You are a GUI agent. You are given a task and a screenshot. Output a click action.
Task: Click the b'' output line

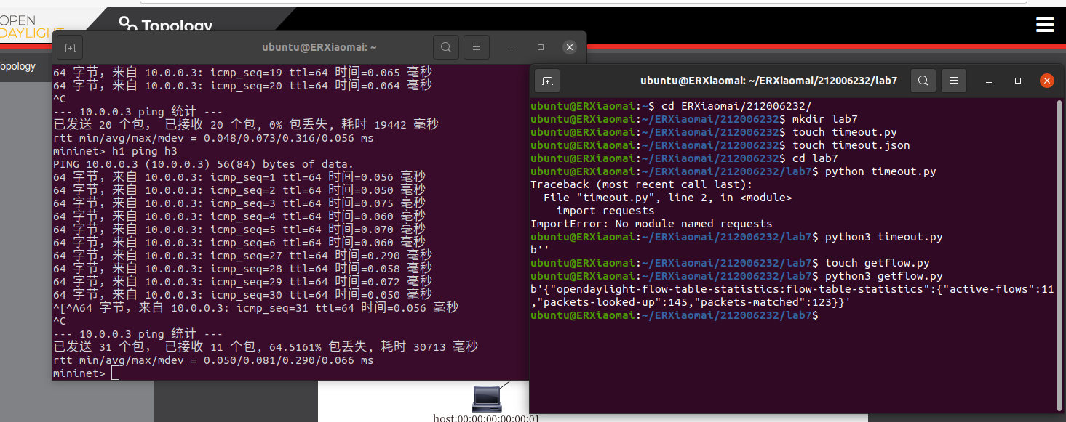541,250
